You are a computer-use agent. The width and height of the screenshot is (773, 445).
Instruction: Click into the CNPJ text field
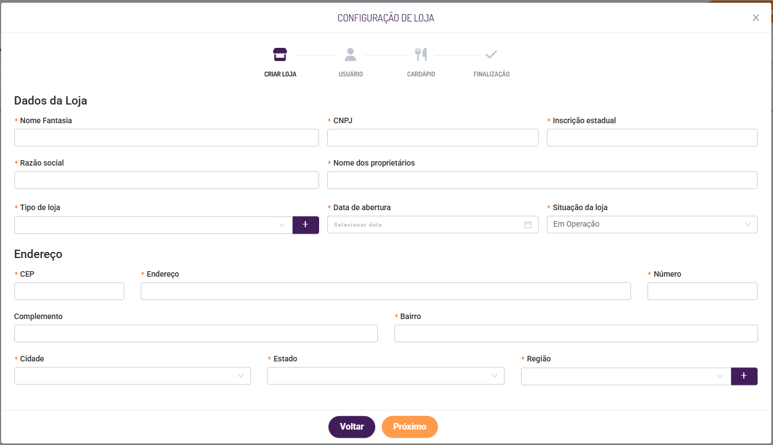432,138
